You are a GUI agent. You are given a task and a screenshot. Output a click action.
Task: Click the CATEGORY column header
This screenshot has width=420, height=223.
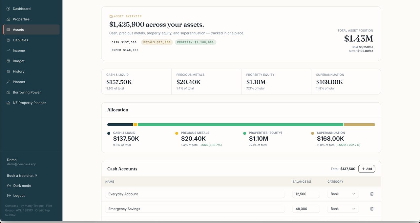coord(335,182)
